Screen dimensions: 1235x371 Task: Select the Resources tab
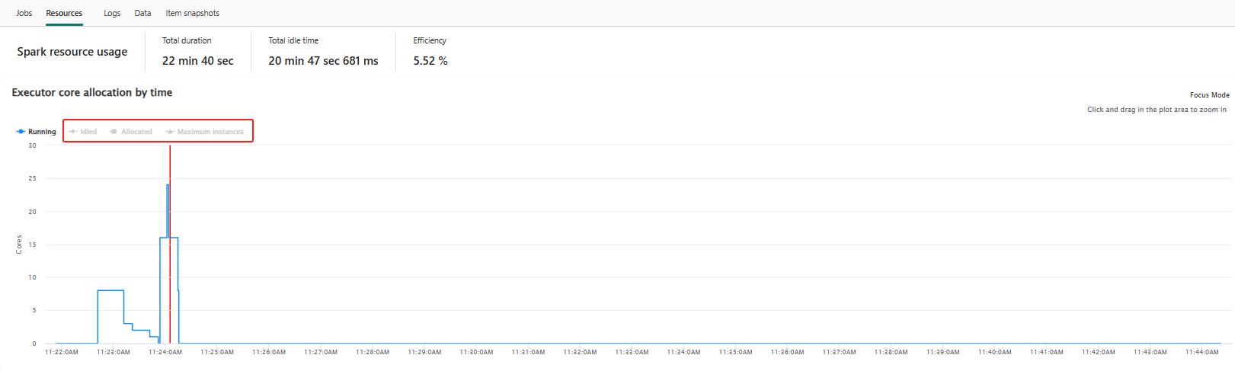pyautogui.click(x=64, y=13)
